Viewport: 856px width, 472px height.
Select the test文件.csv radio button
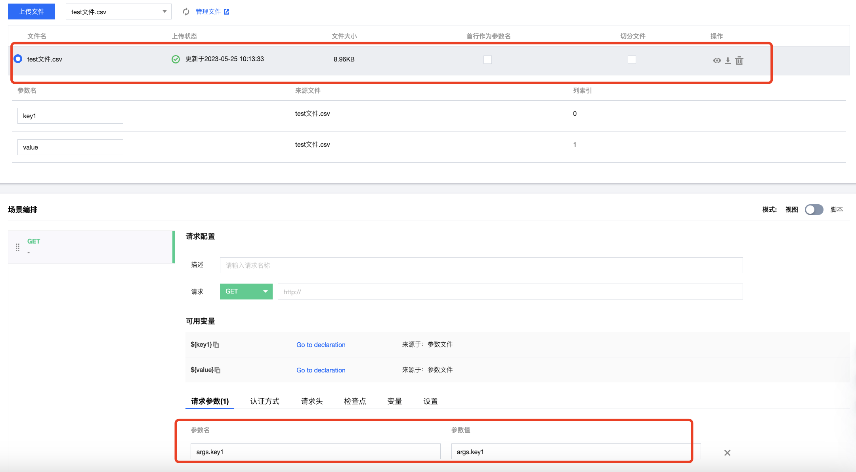tap(18, 59)
